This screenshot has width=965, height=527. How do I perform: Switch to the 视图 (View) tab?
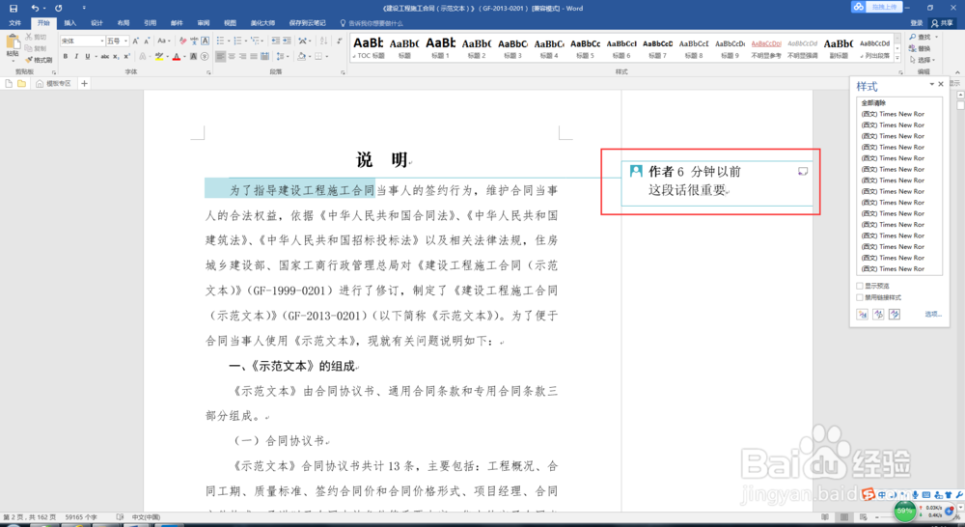click(x=230, y=23)
